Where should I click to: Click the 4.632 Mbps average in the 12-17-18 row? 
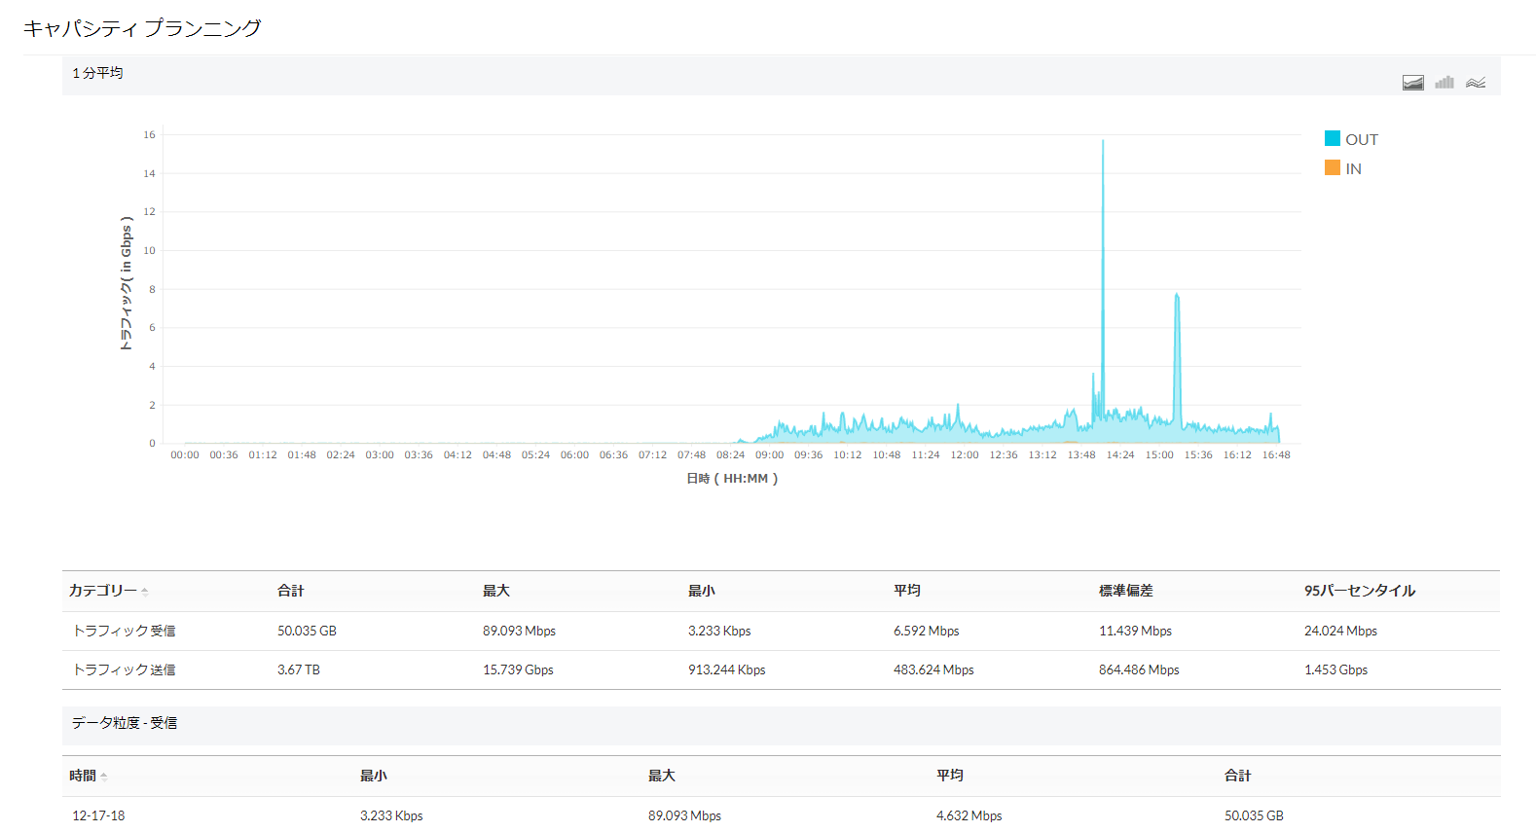click(969, 815)
